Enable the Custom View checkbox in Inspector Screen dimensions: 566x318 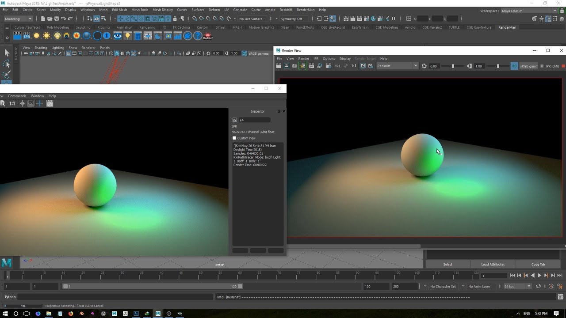(234, 138)
